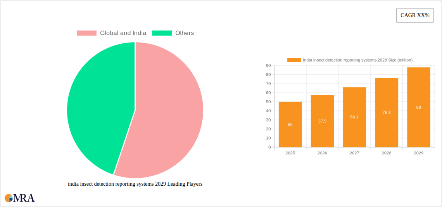Viewport: 442px width, 207px height.
Task: Select the 2028 bar labeled 76.3
Action: 387,113
